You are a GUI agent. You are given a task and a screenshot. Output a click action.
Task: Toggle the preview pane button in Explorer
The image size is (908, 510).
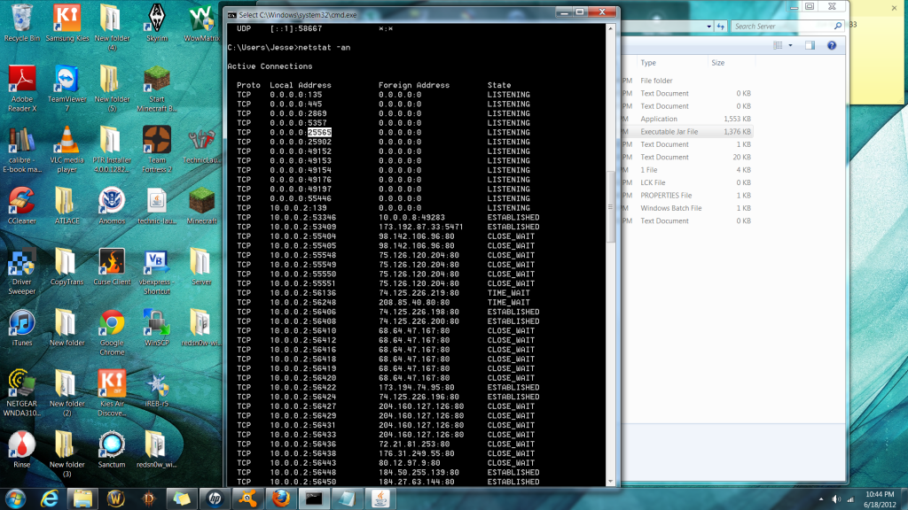[810, 45]
